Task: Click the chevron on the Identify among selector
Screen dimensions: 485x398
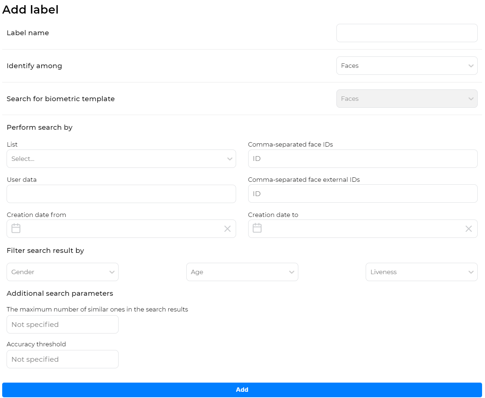Action: pos(471,66)
